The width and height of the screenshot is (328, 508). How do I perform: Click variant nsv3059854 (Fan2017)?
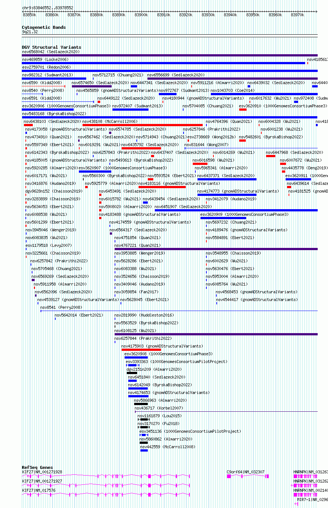136,292
